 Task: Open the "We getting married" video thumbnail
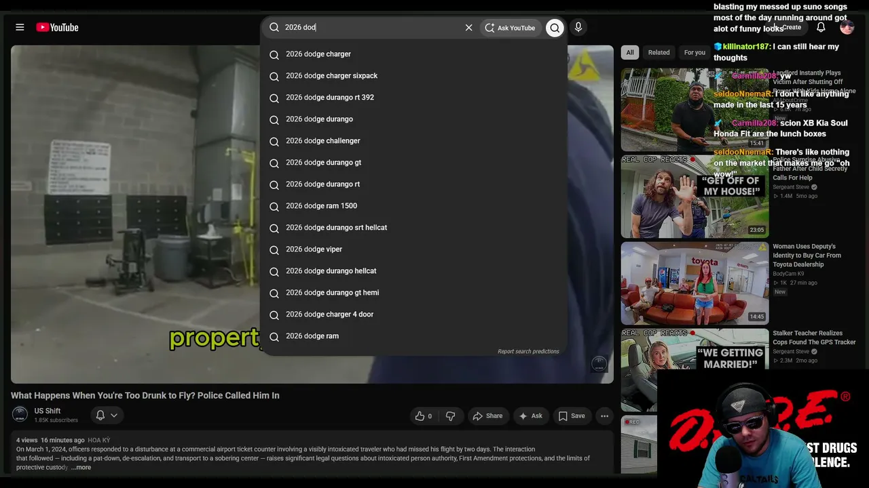click(x=695, y=370)
